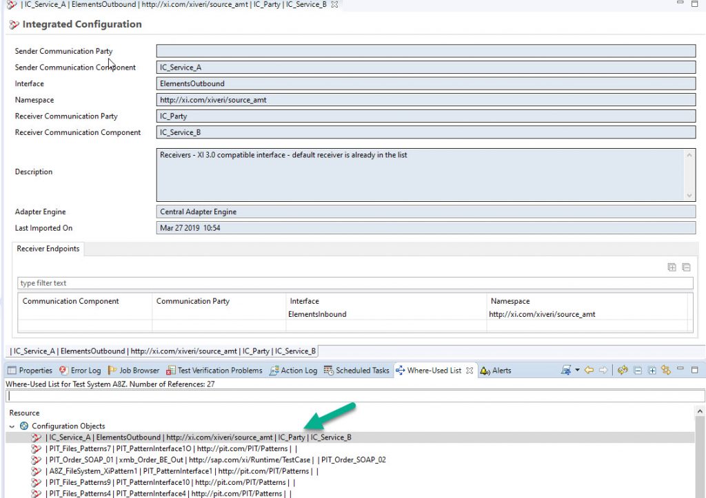
Task: Switch to the Job Browser tab
Action: coord(134,371)
